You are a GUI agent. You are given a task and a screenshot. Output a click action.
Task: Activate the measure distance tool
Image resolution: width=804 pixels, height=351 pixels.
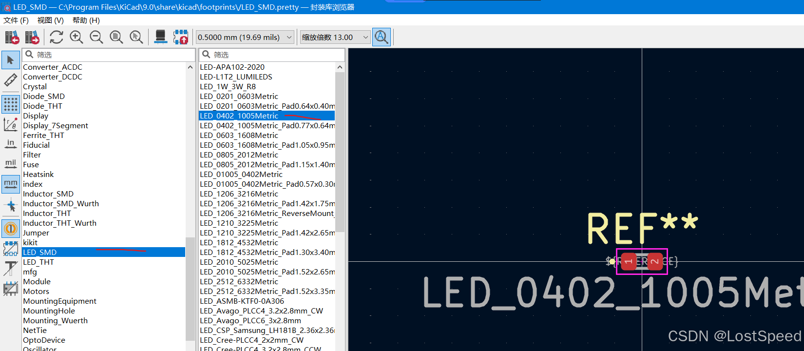[x=11, y=80]
